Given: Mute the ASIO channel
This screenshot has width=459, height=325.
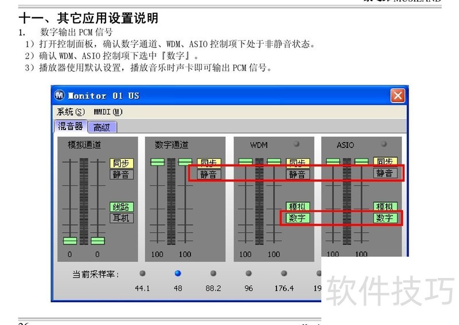Looking at the screenshot, I should coord(384,173).
